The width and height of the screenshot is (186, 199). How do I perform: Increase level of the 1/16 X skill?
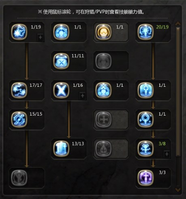click(x=82, y=96)
